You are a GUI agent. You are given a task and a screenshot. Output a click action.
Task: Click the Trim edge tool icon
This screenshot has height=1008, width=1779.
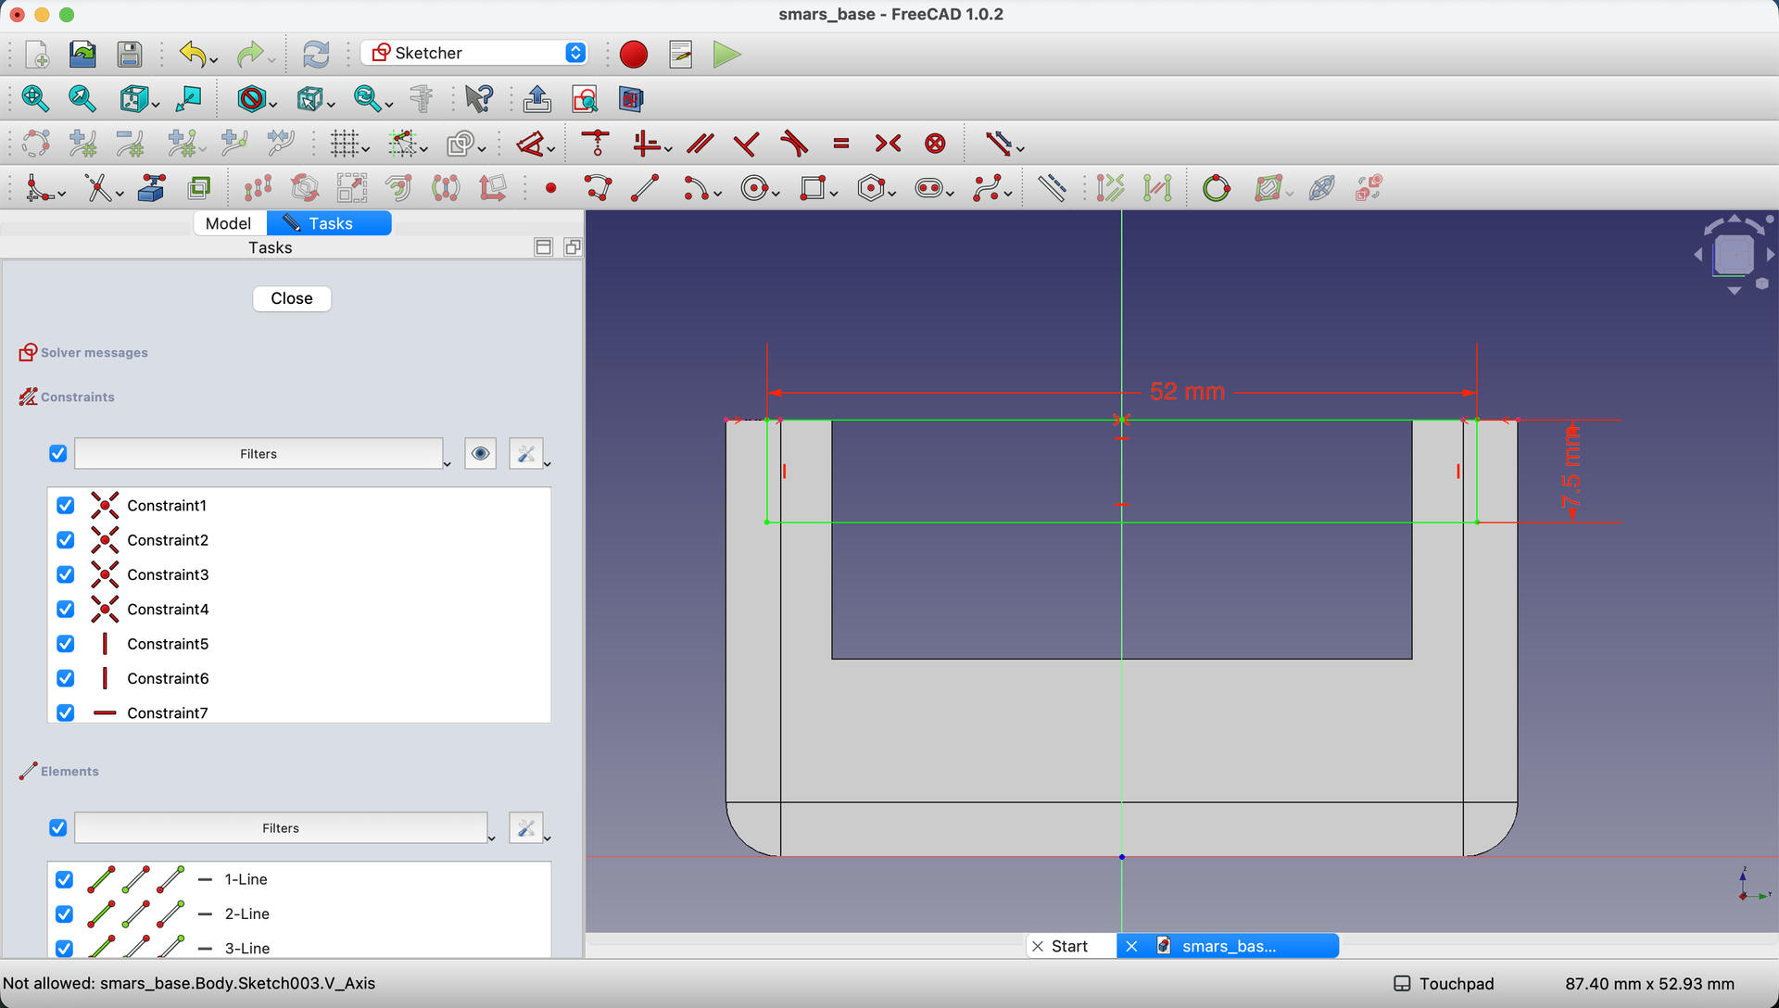tap(98, 189)
